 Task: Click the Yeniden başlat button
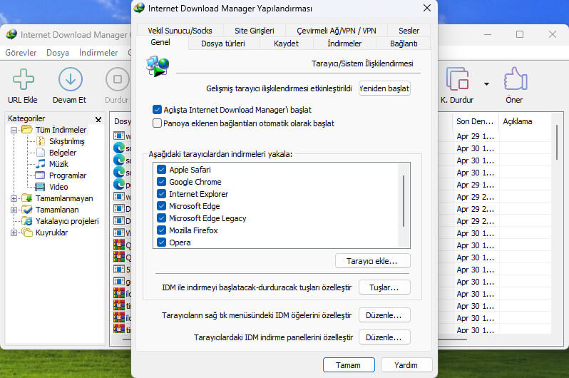[384, 88]
